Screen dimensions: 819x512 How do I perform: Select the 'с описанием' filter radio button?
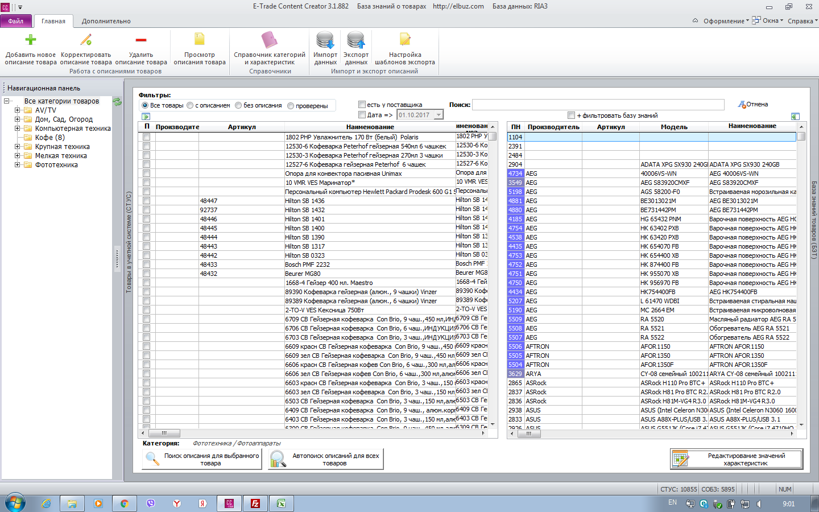[190, 105]
